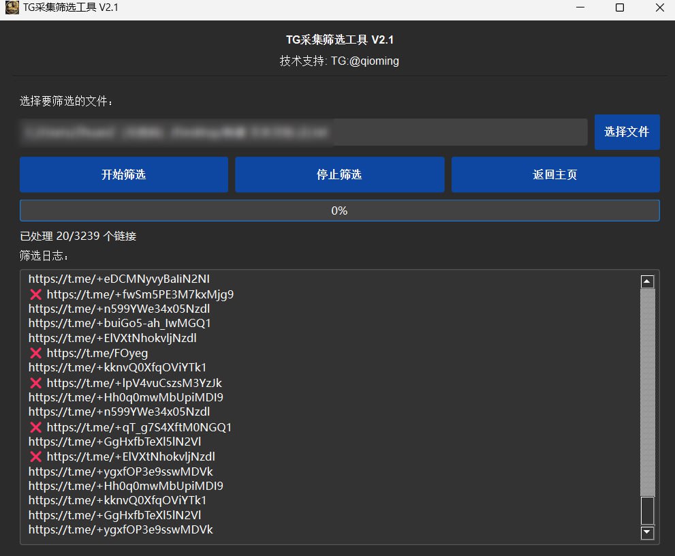The width and height of the screenshot is (675, 556).
Task: Click the red X beside the qT_g7S4XftM0NGQ1 link
Action: 36,427
